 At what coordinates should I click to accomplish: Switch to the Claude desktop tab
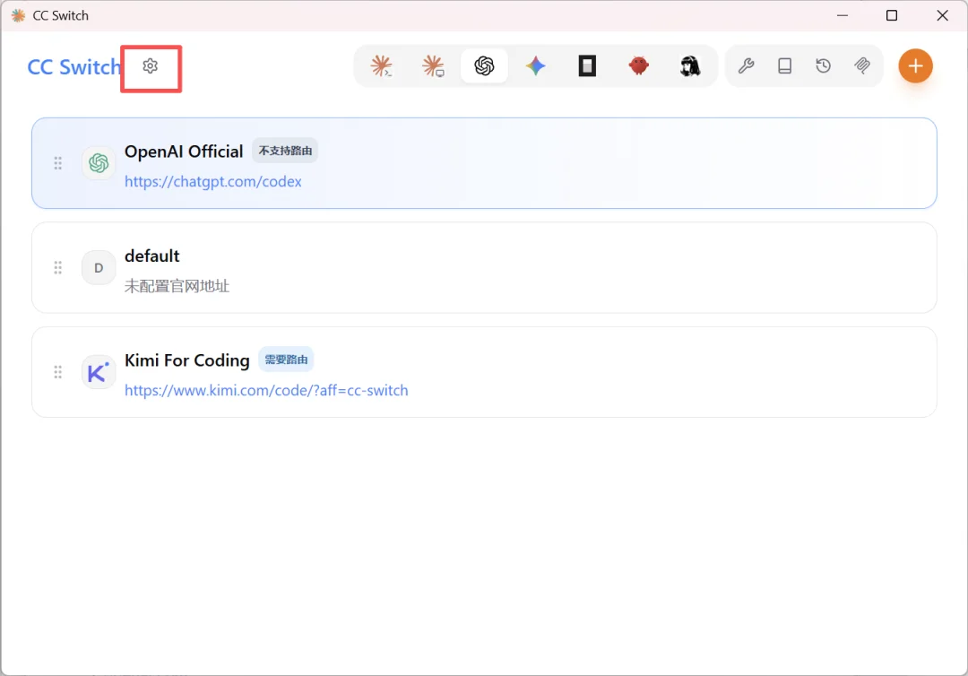(x=433, y=66)
